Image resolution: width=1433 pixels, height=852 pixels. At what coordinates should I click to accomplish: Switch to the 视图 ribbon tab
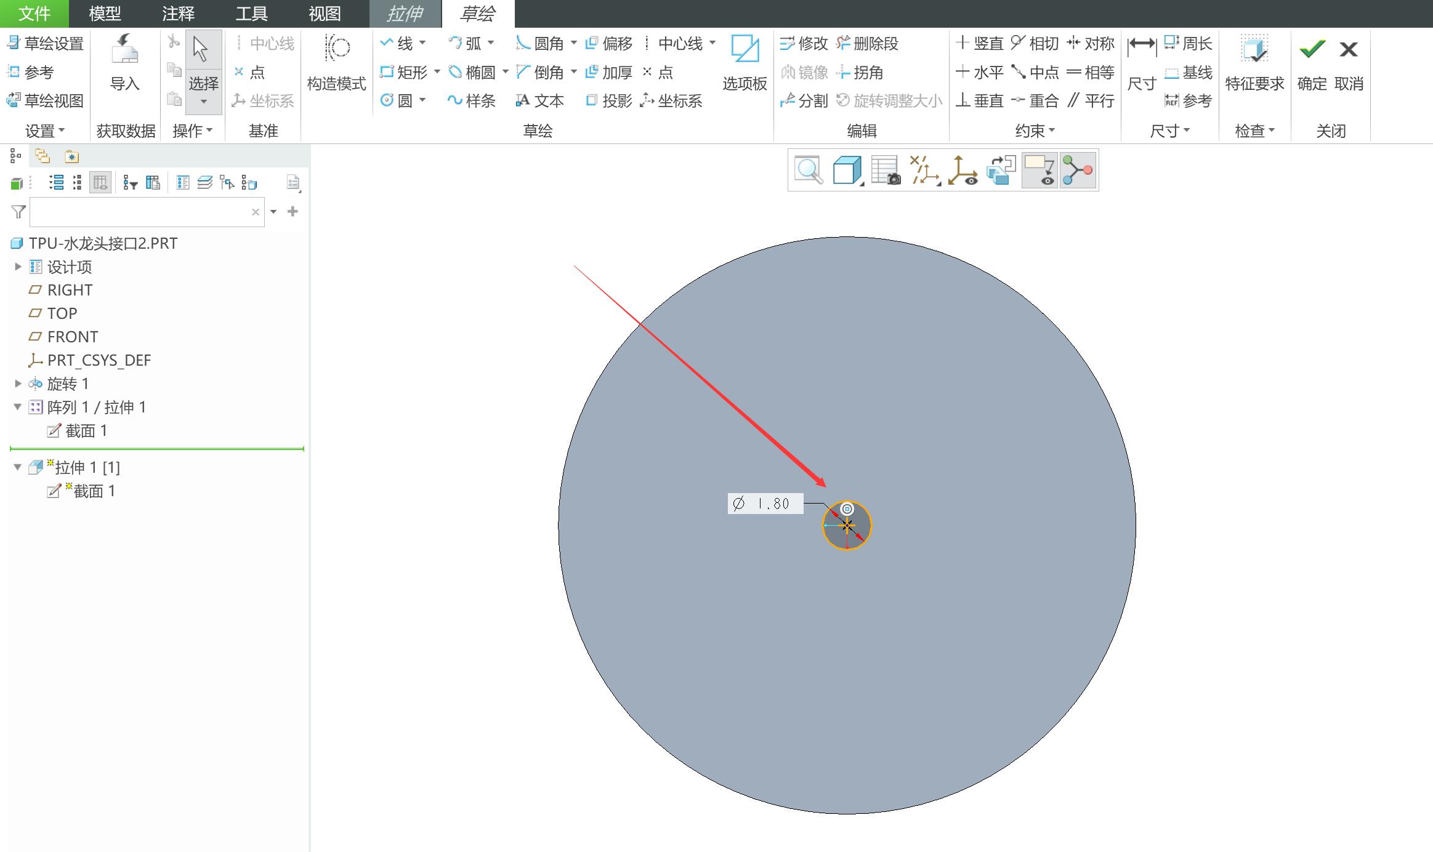[325, 14]
